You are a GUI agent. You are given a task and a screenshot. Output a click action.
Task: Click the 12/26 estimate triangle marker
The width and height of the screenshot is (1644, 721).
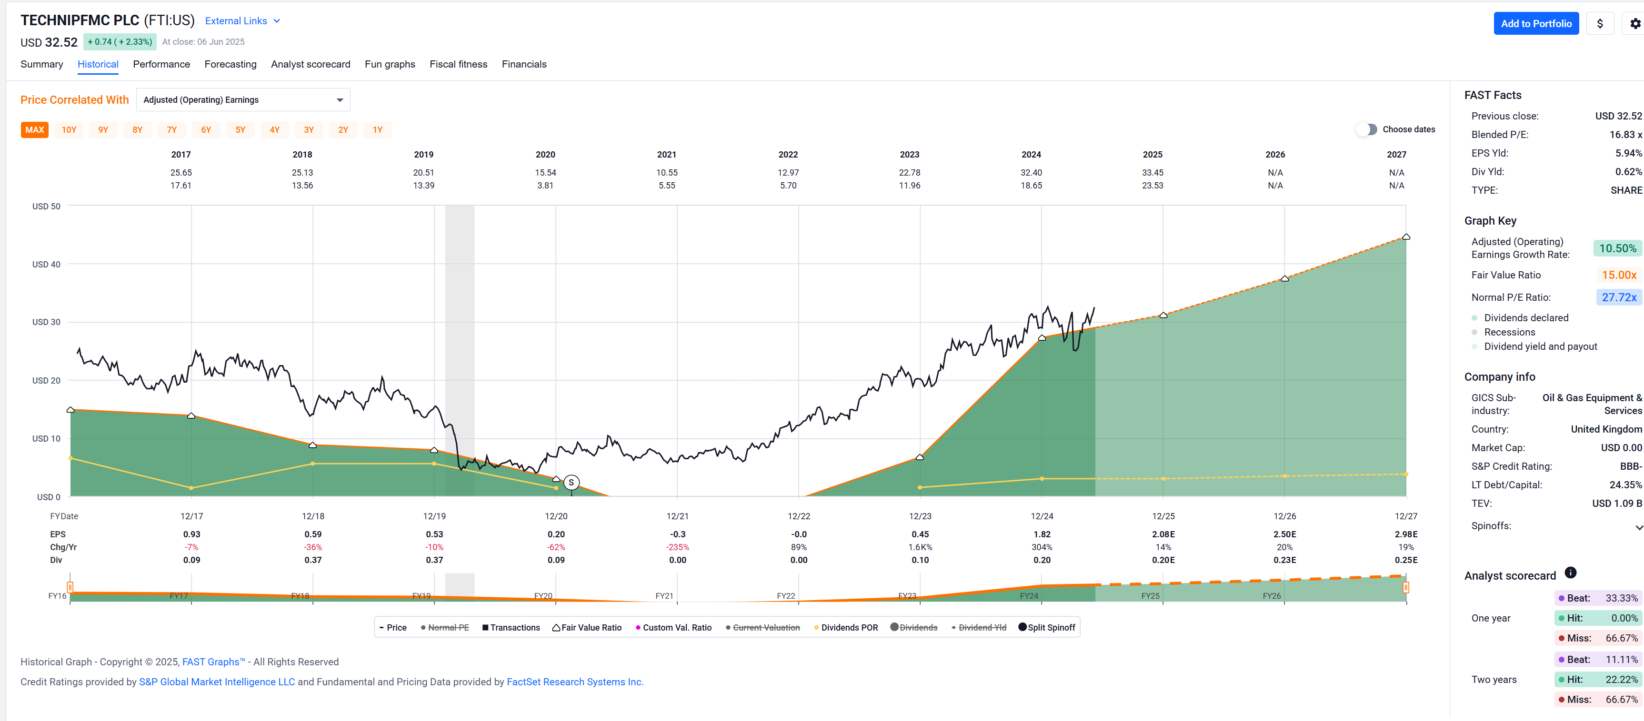(x=1285, y=278)
